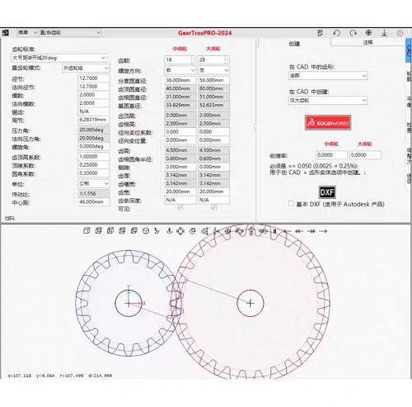Open the 菜单 dropdown in the title bar

(x=27, y=32)
